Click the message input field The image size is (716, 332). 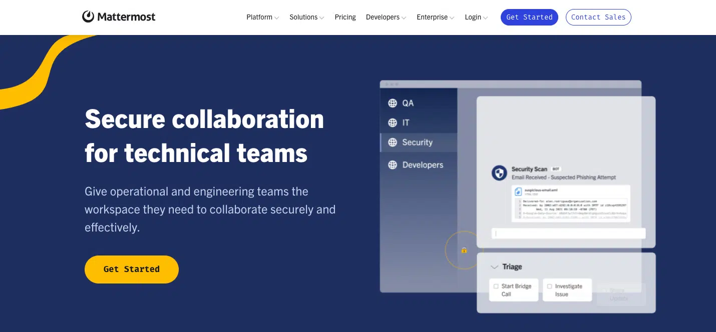pos(568,233)
